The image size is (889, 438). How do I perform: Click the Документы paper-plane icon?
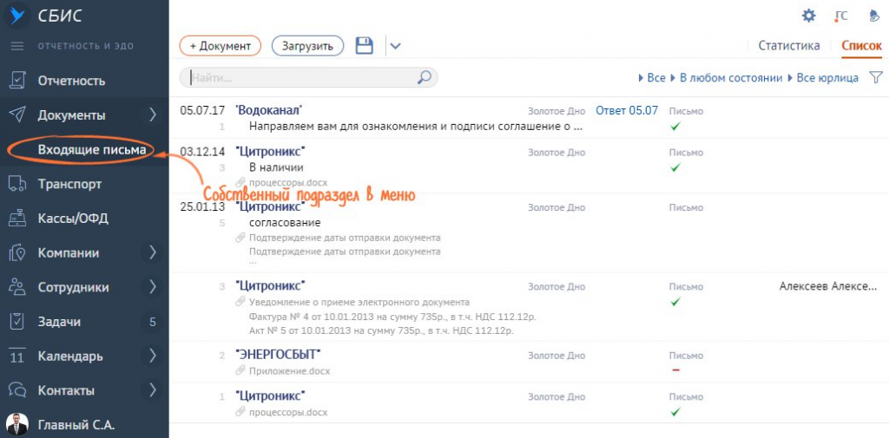pyautogui.click(x=17, y=115)
